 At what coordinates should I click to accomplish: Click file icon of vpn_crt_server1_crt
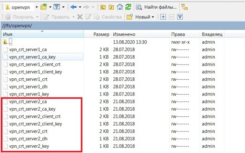click(x=5, y=79)
